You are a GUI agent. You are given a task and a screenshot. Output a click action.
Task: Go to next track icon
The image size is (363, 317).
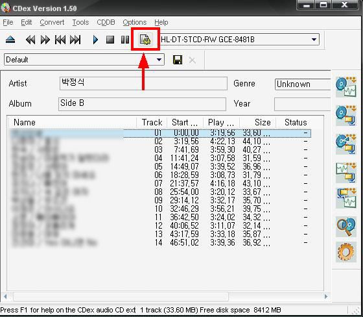(75, 40)
